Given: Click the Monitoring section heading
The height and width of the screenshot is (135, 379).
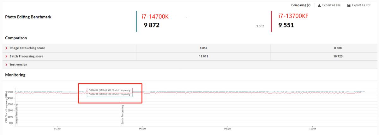Looking at the screenshot, I should click(x=15, y=75).
